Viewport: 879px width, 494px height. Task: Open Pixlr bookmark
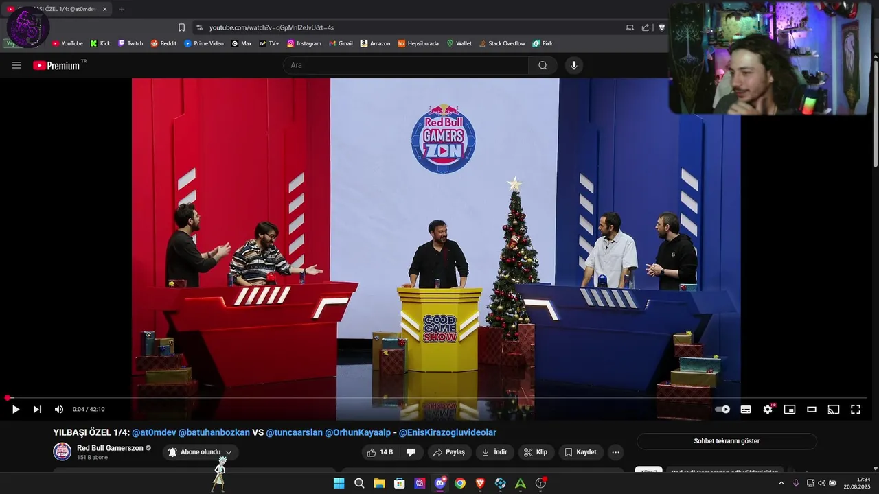543,43
